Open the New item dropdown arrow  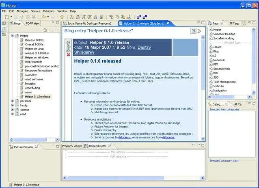[11, 17]
